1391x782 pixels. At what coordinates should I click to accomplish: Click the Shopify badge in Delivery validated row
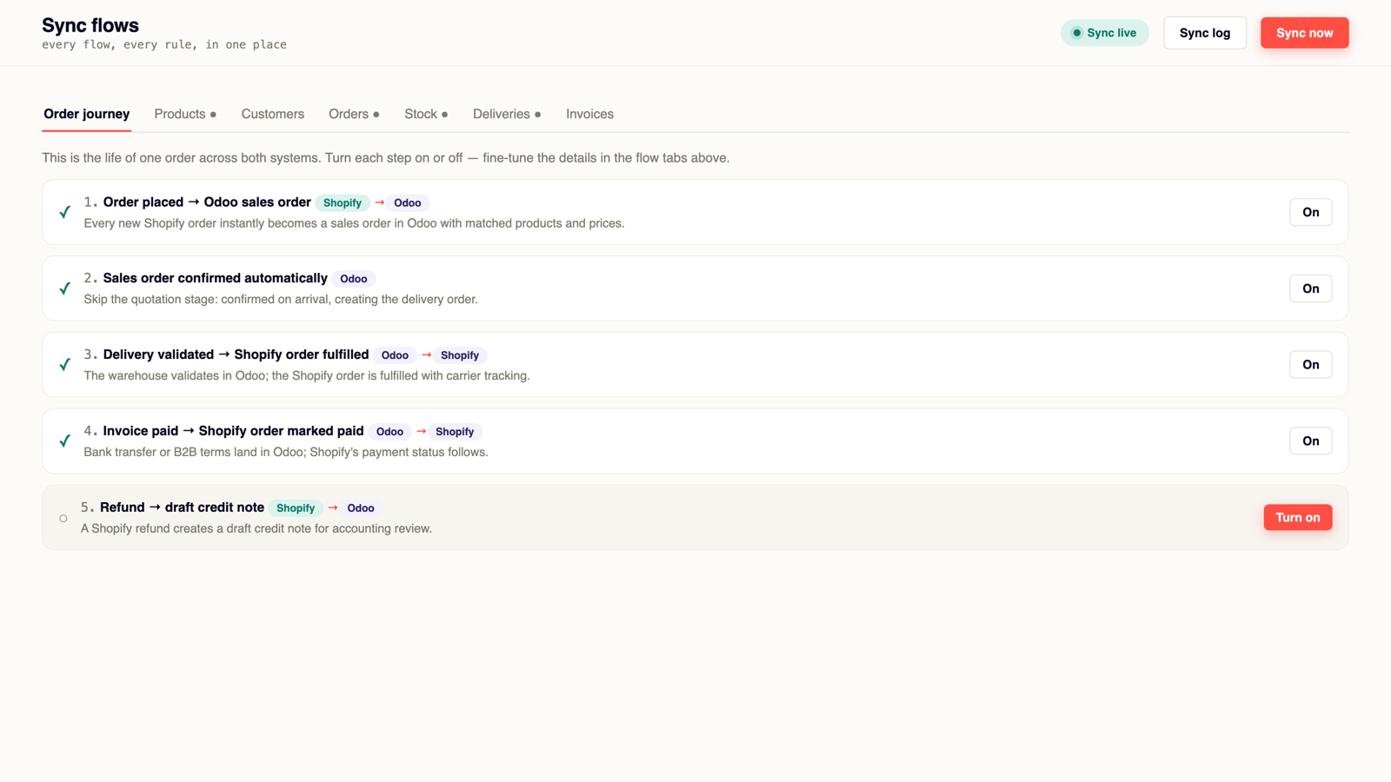[x=460, y=355]
